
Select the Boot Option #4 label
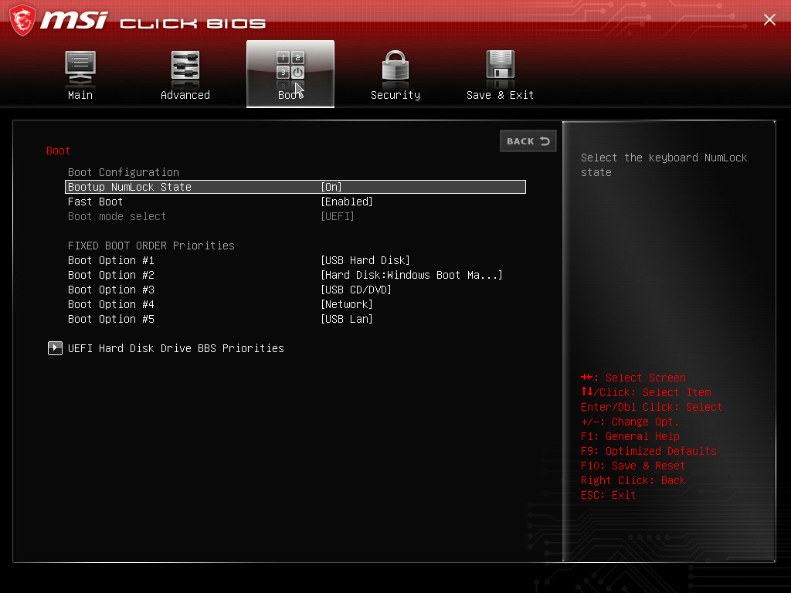[111, 304]
